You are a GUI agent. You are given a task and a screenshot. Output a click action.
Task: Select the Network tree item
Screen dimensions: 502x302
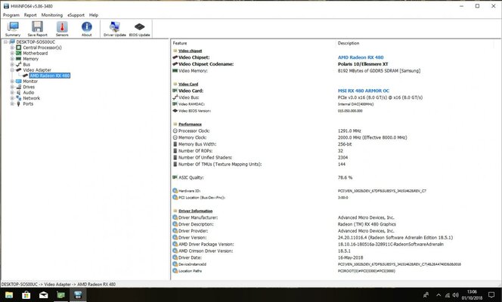(x=31, y=98)
